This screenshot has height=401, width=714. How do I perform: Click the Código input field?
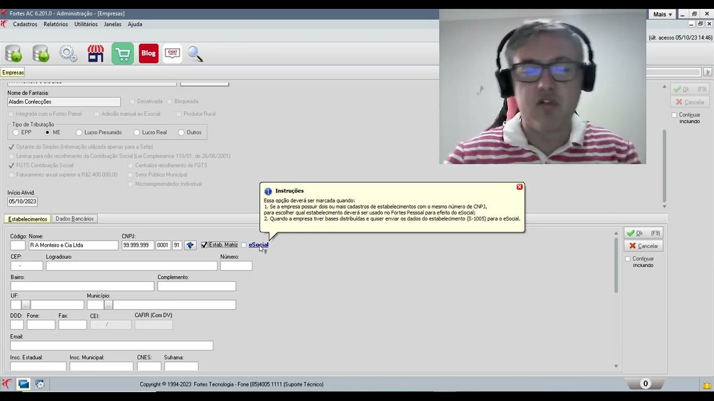[x=18, y=245]
